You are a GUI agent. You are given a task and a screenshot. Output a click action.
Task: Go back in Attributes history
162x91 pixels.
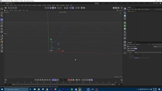pos(149,44)
